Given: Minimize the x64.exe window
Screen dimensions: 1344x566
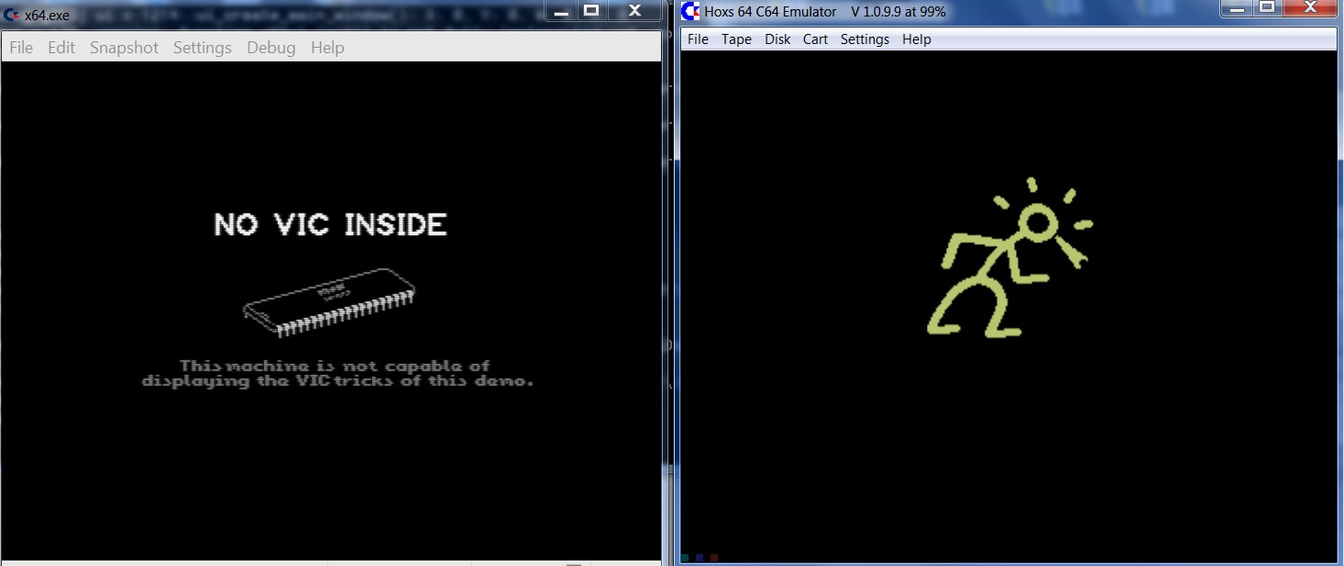Looking at the screenshot, I should (x=561, y=11).
